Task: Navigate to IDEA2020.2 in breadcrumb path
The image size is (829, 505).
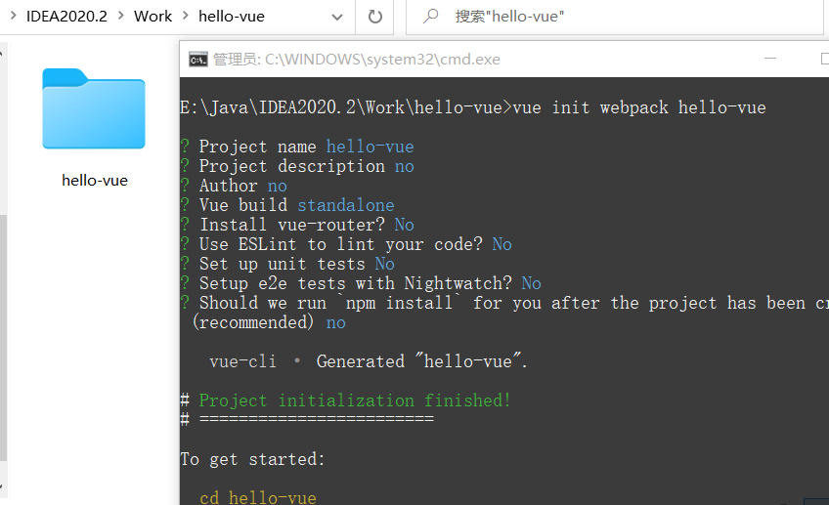Action: pyautogui.click(x=65, y=16)
